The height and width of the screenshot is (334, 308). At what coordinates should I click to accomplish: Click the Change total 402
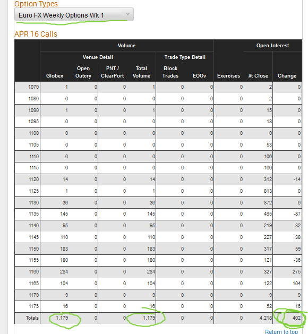coord(296,318)
